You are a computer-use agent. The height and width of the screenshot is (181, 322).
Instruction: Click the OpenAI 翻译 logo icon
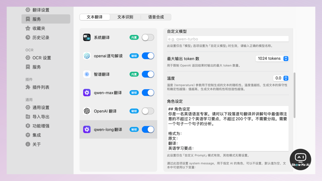(87, 111)
